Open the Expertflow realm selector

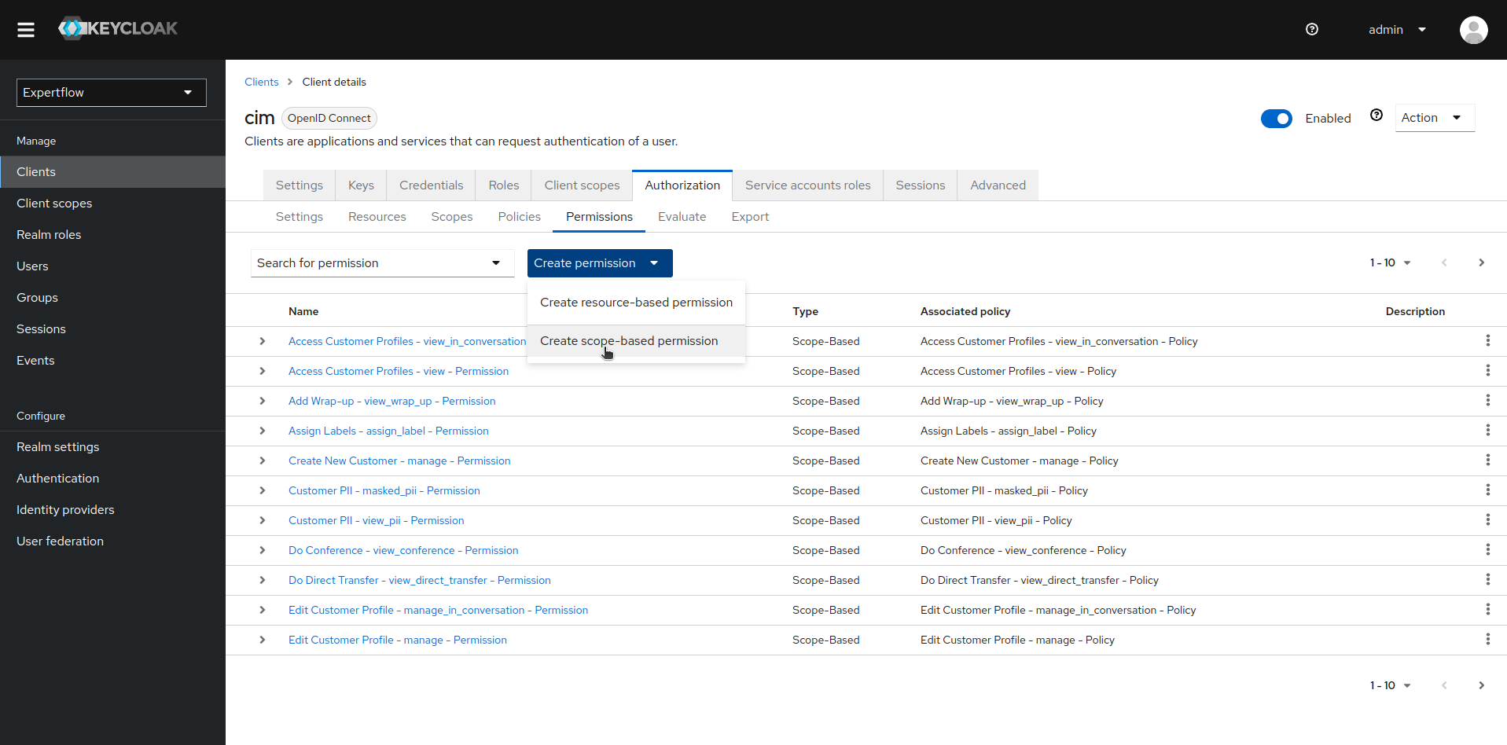pyautogui.click(x=111, y=93)
